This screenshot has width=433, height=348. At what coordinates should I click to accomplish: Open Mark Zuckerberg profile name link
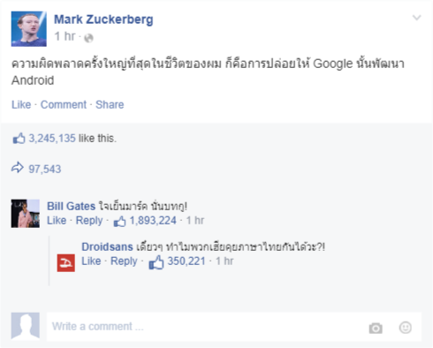(x=103, y=19)
